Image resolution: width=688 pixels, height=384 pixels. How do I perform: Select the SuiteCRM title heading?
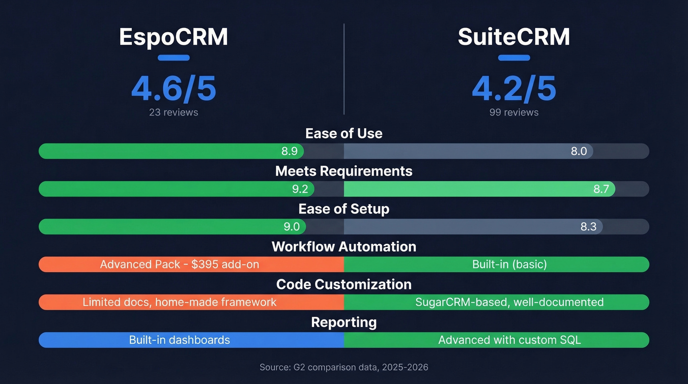point(514,37)
